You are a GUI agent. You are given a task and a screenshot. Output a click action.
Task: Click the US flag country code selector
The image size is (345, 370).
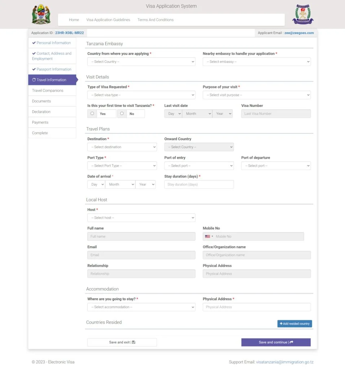coord(209,236)
